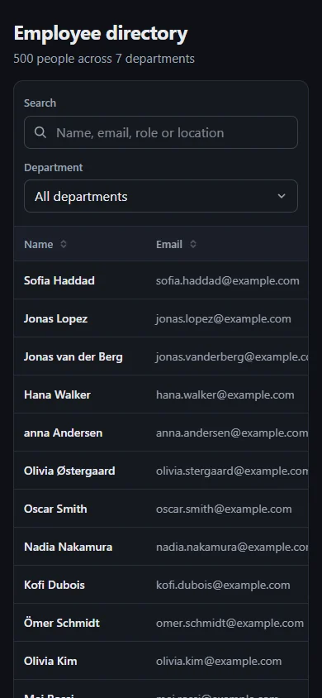Select the name Olivia Østergaard
Image resolution: width=322 pixels, height=698 pixels.
click(69, 471)
